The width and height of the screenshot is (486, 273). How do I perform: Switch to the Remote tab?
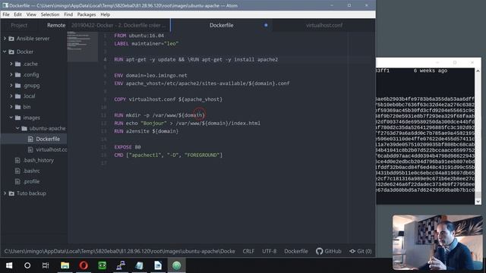coord(56,25)
